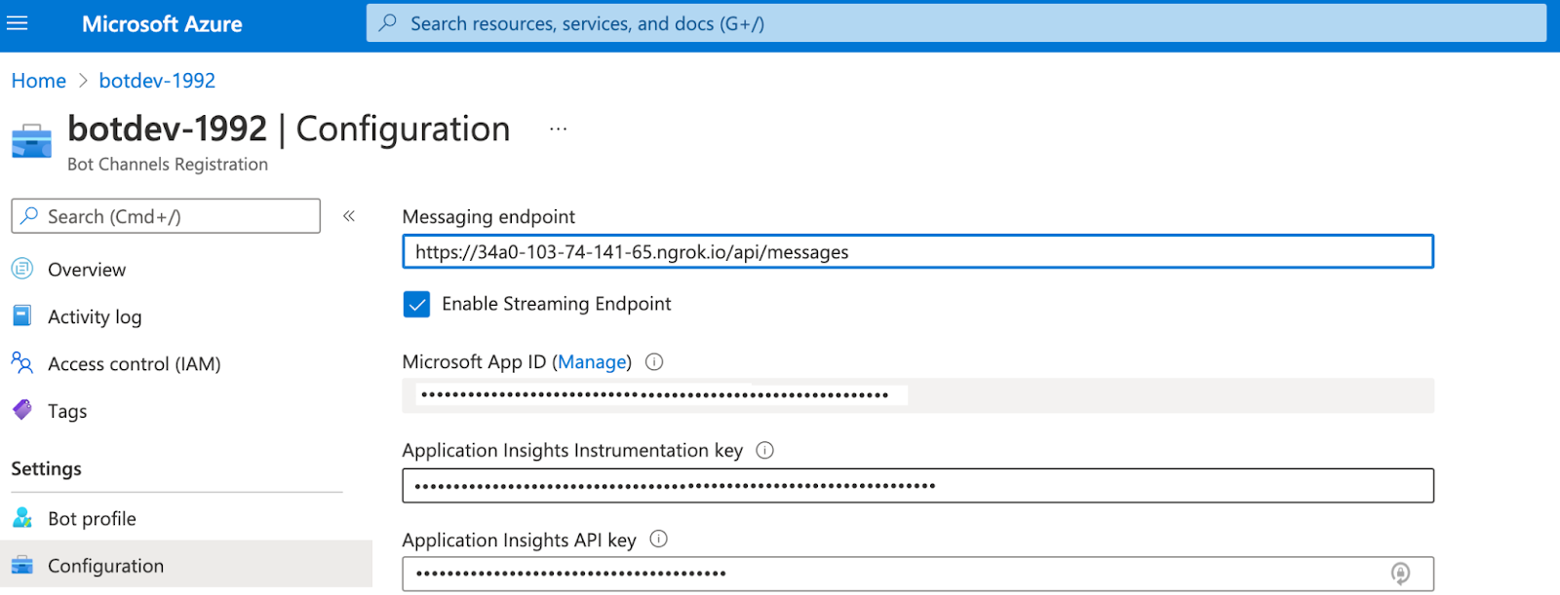Select Configuration in sidebar

click(186, 566)
